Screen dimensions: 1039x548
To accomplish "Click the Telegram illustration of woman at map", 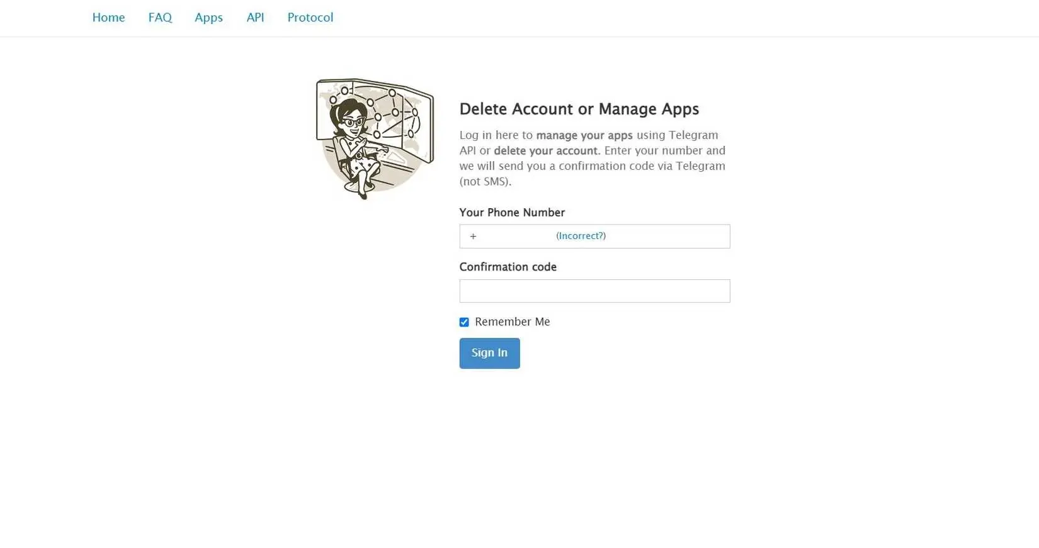I will (x=375, y=138).
